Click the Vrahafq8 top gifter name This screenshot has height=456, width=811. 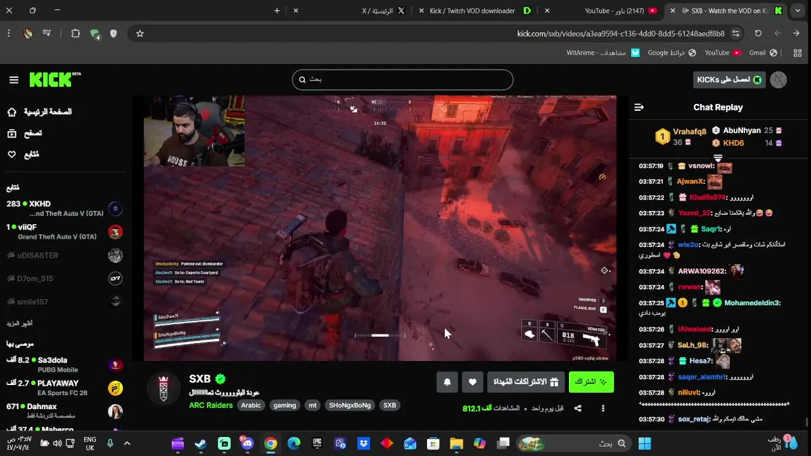[x=689, y=132]
